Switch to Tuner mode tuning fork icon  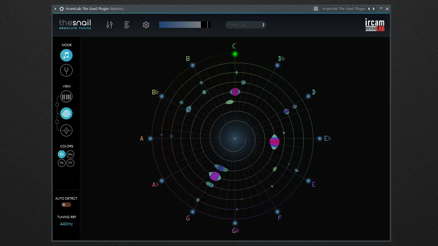66,70
